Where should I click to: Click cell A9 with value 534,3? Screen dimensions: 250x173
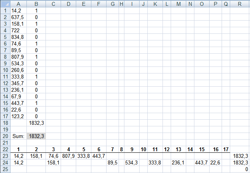coord(19,64)
